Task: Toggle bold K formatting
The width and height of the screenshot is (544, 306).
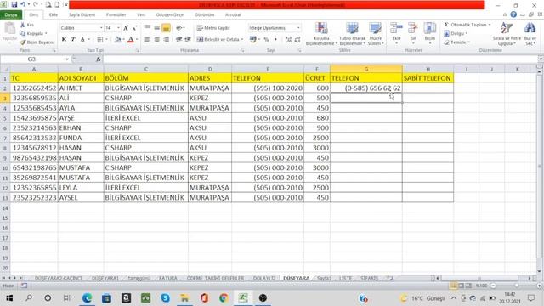Action: point(65,40)
